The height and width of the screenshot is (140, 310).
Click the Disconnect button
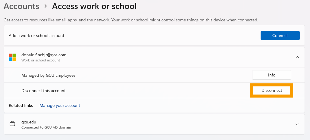click(x=271, y=90)
